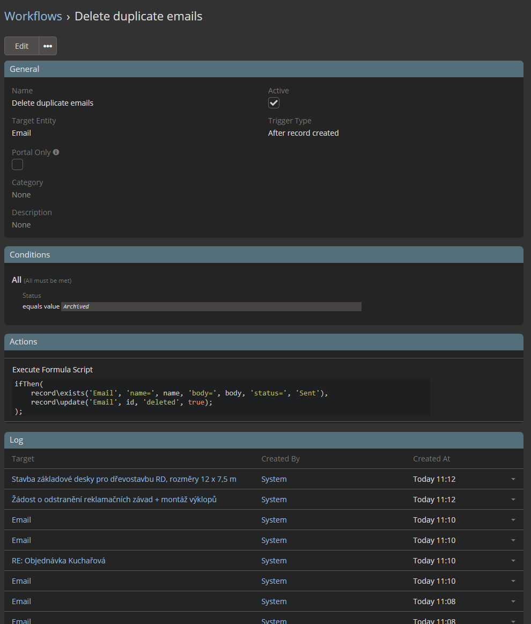
Task: Click the three-dots more actions button
Action: coord(48,46)
